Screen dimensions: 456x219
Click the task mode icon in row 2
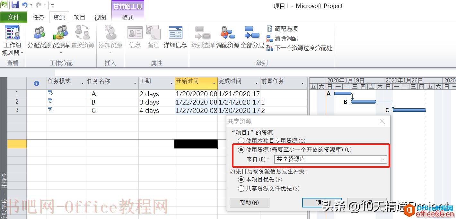tap(50, 101)
